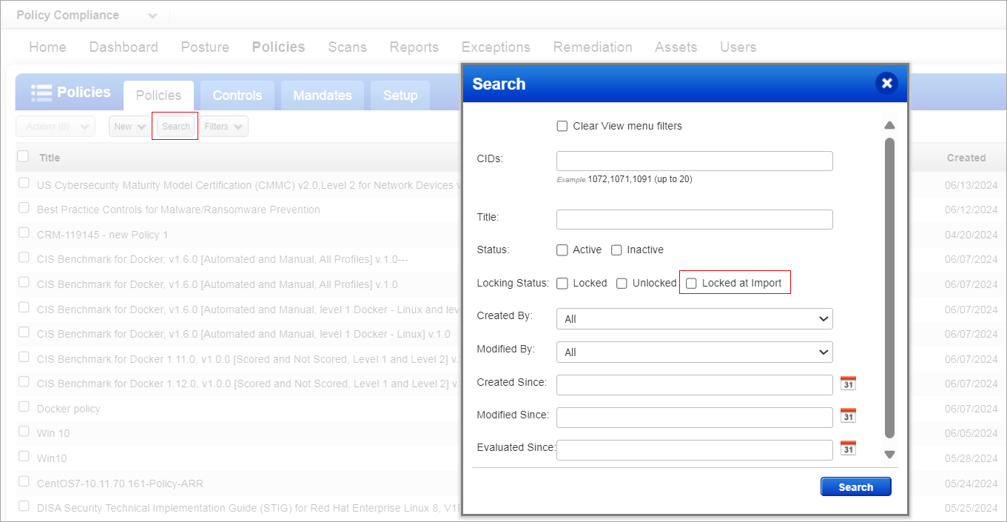Expand the Modified By dropdown
The image size is (1007, 522).
point(694,352)
